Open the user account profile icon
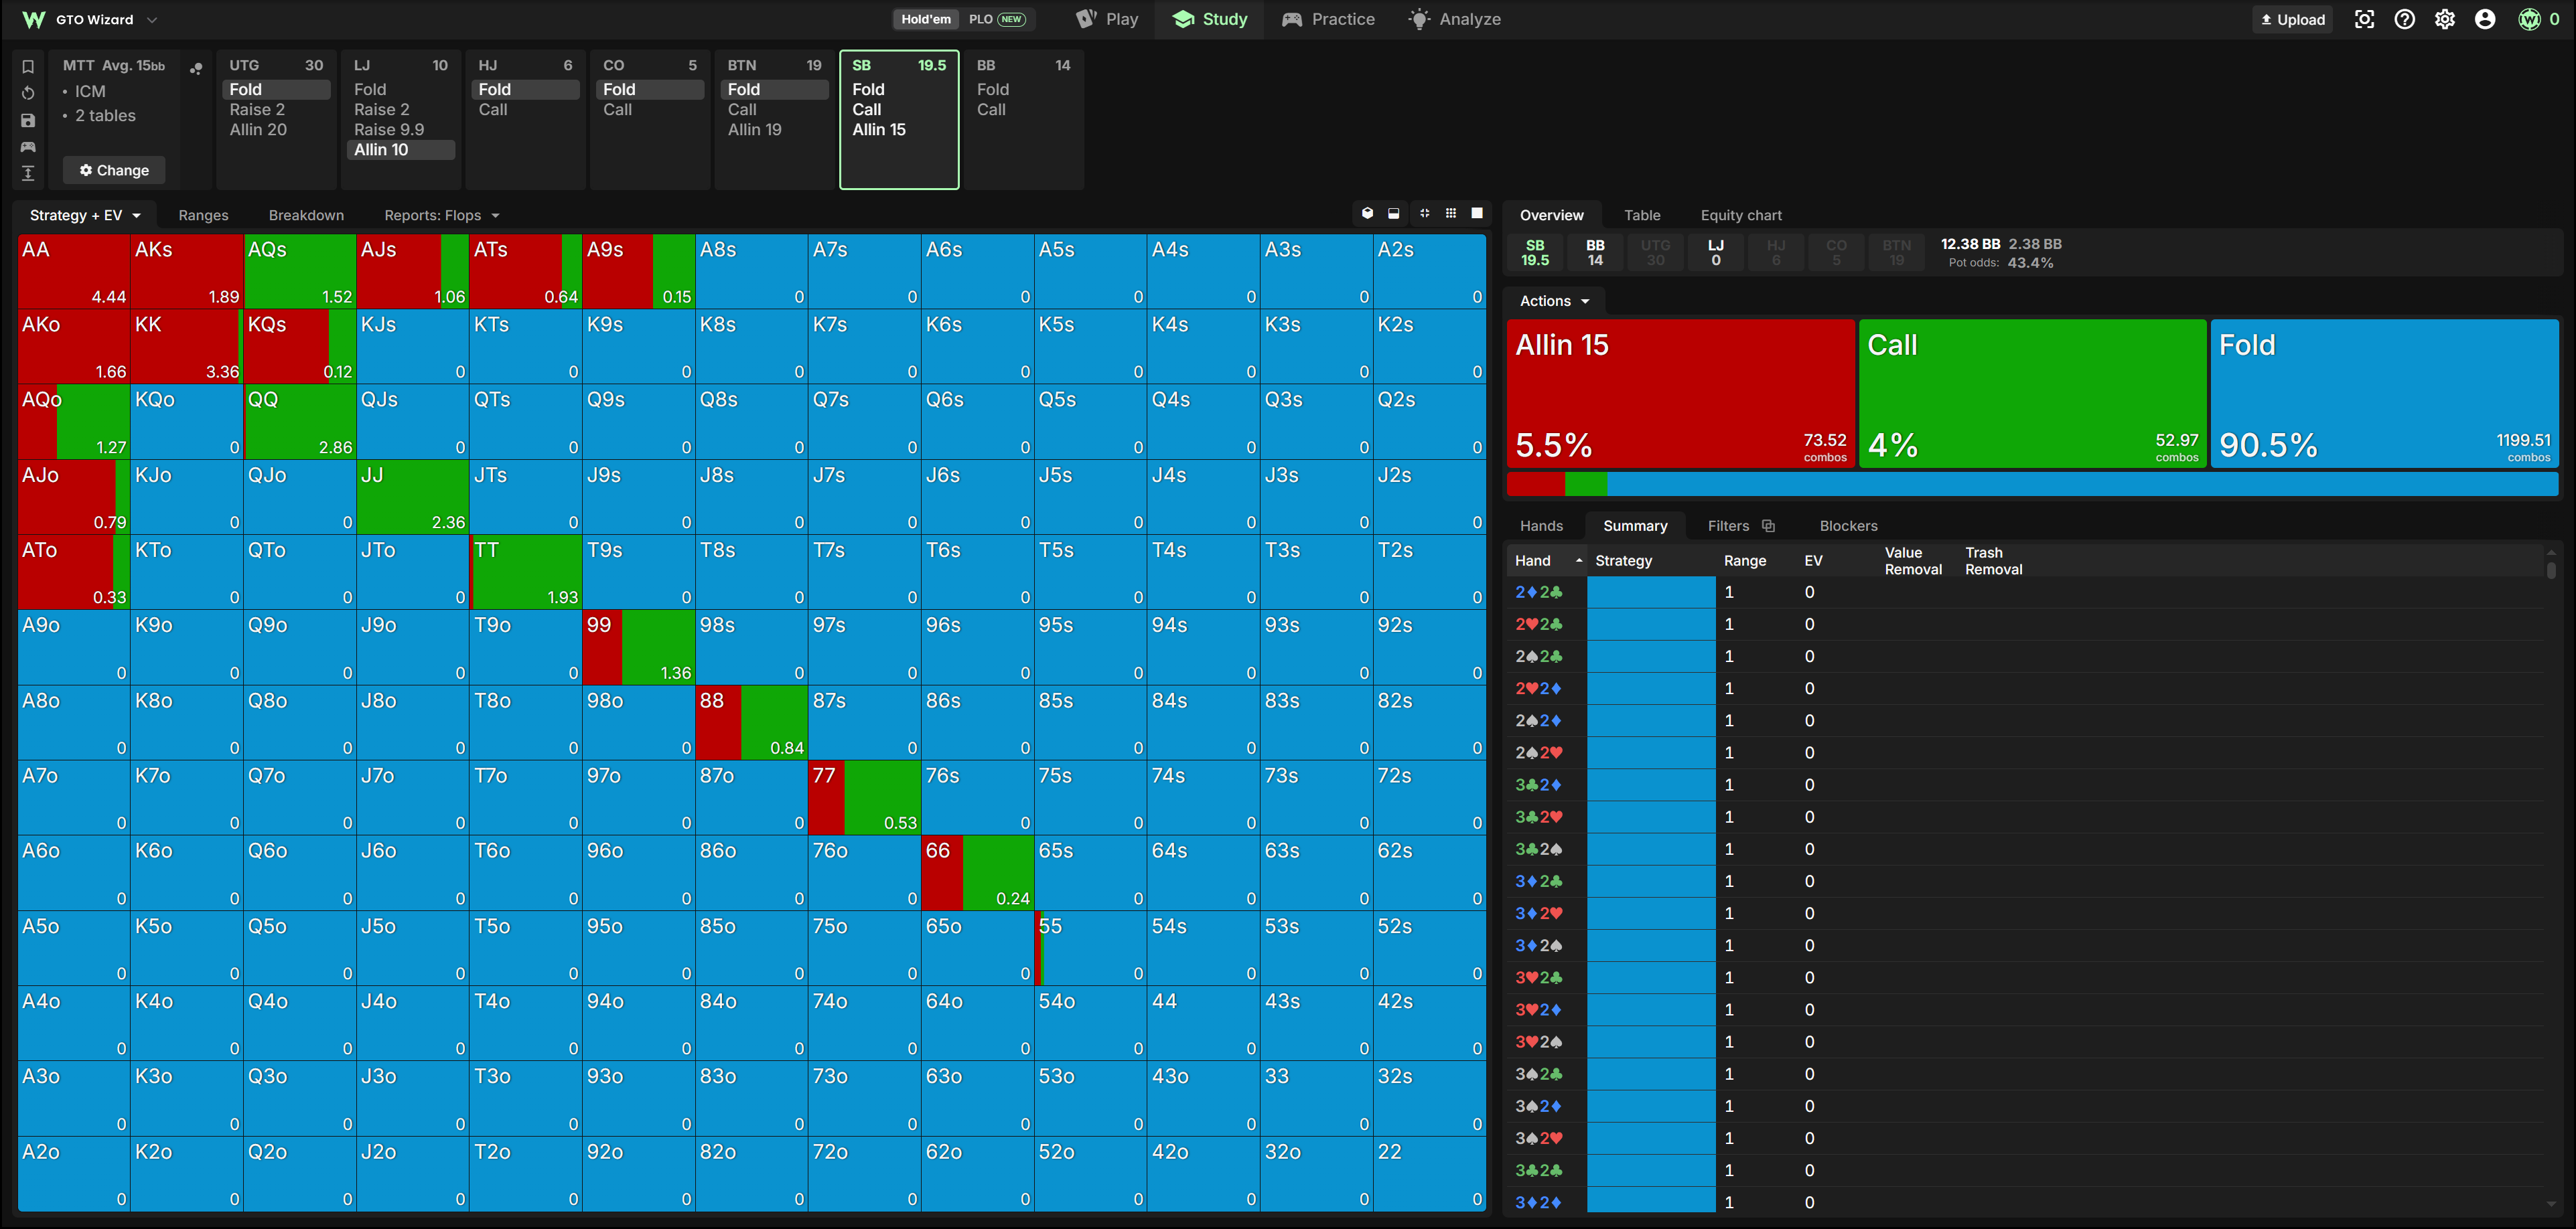 (2484, 19)
